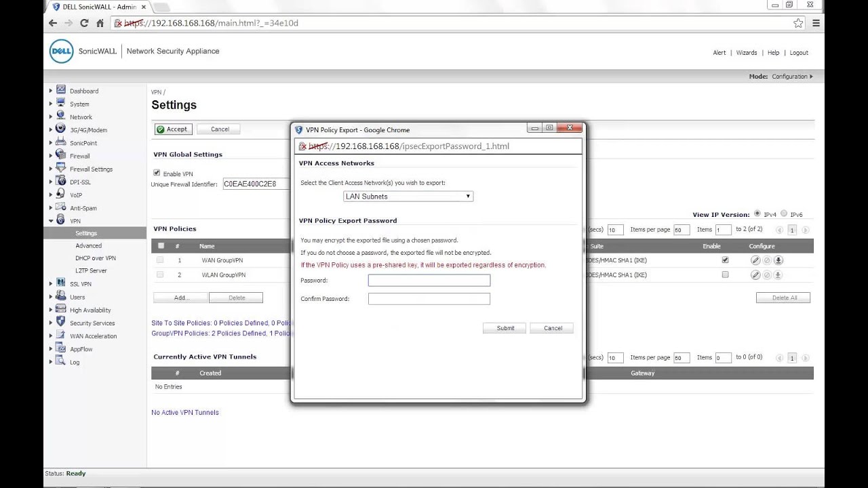Image resolution: width=868 pixels, height=488 pixels.
Task: Click Cancel in the VPN Policy Export dialog
Action: [x=553, y=328]
